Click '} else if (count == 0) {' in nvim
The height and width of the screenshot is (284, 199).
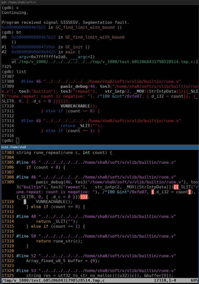pos(55,207)
